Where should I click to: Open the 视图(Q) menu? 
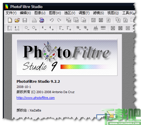113,13
